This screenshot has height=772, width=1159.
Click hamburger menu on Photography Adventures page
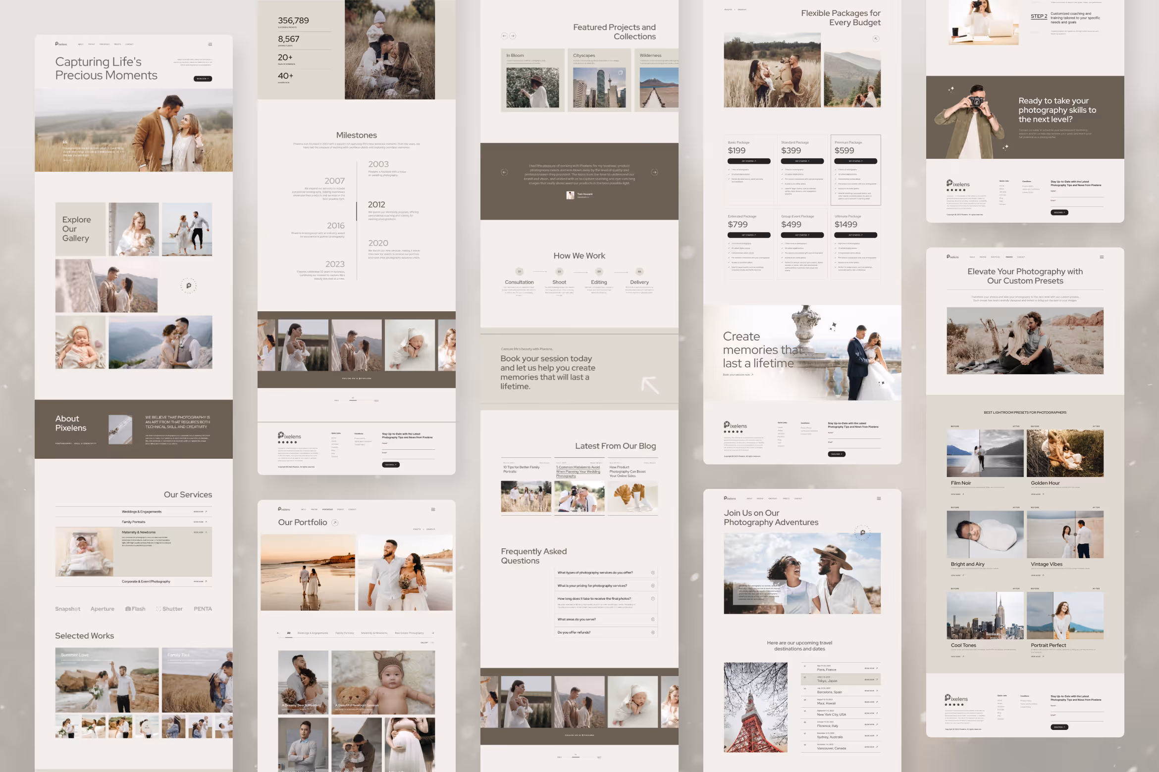pyautogui.click(x=879, y=498)
